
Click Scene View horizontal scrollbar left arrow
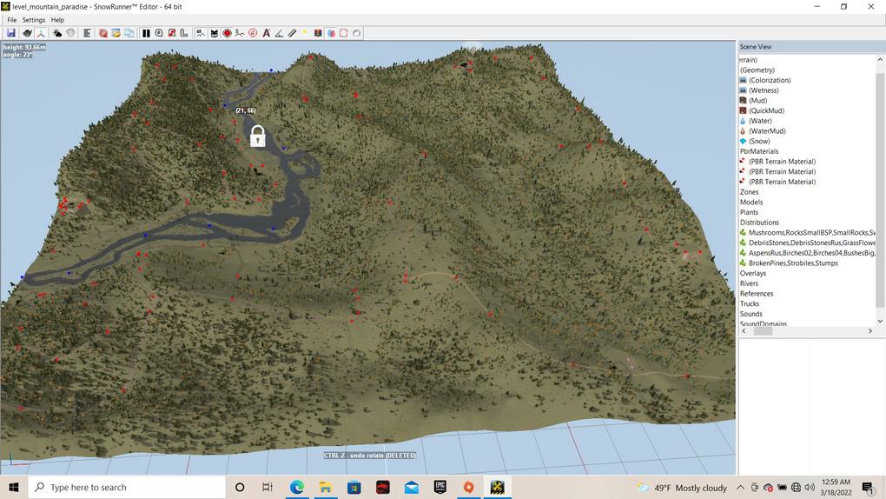744,331
